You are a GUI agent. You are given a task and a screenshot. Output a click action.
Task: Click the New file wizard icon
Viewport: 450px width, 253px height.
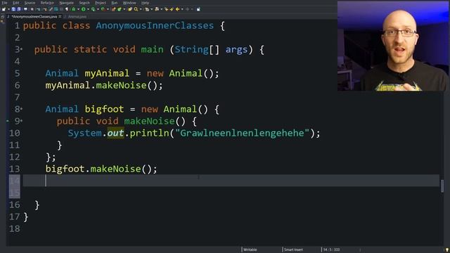pos(4,9)
